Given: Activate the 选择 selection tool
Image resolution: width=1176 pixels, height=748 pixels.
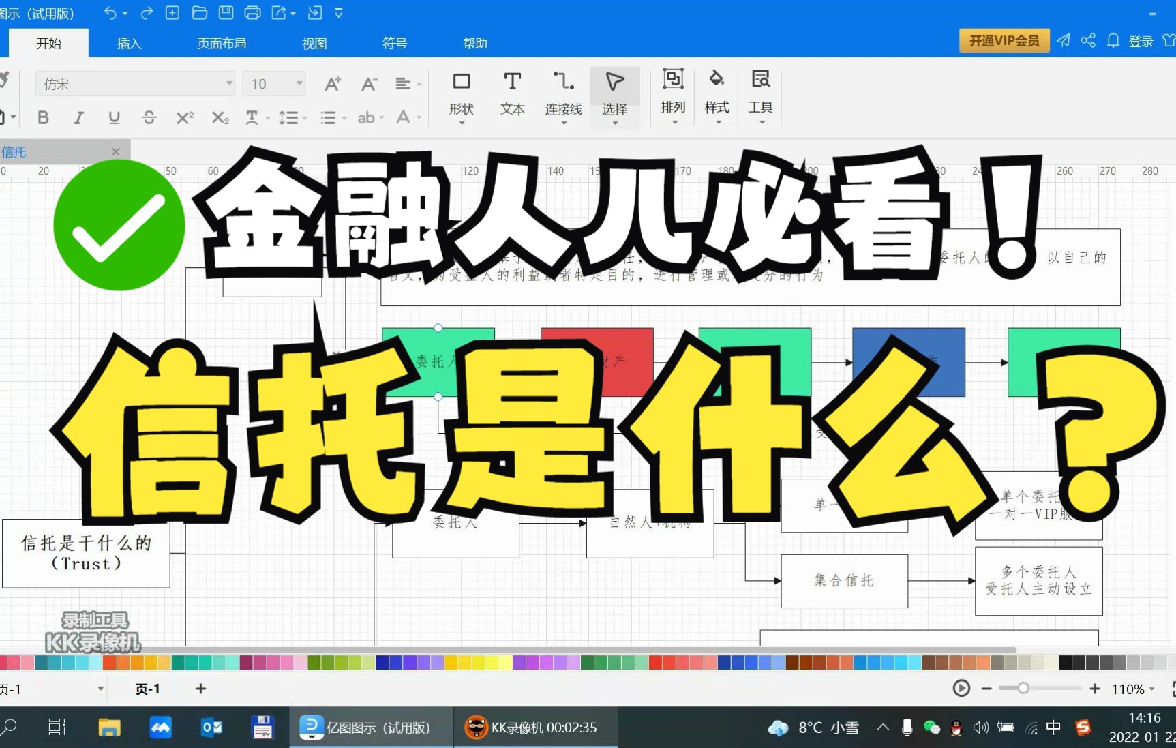Looking at the screenshot, I should pyautogui.click(x=614, y=97).
